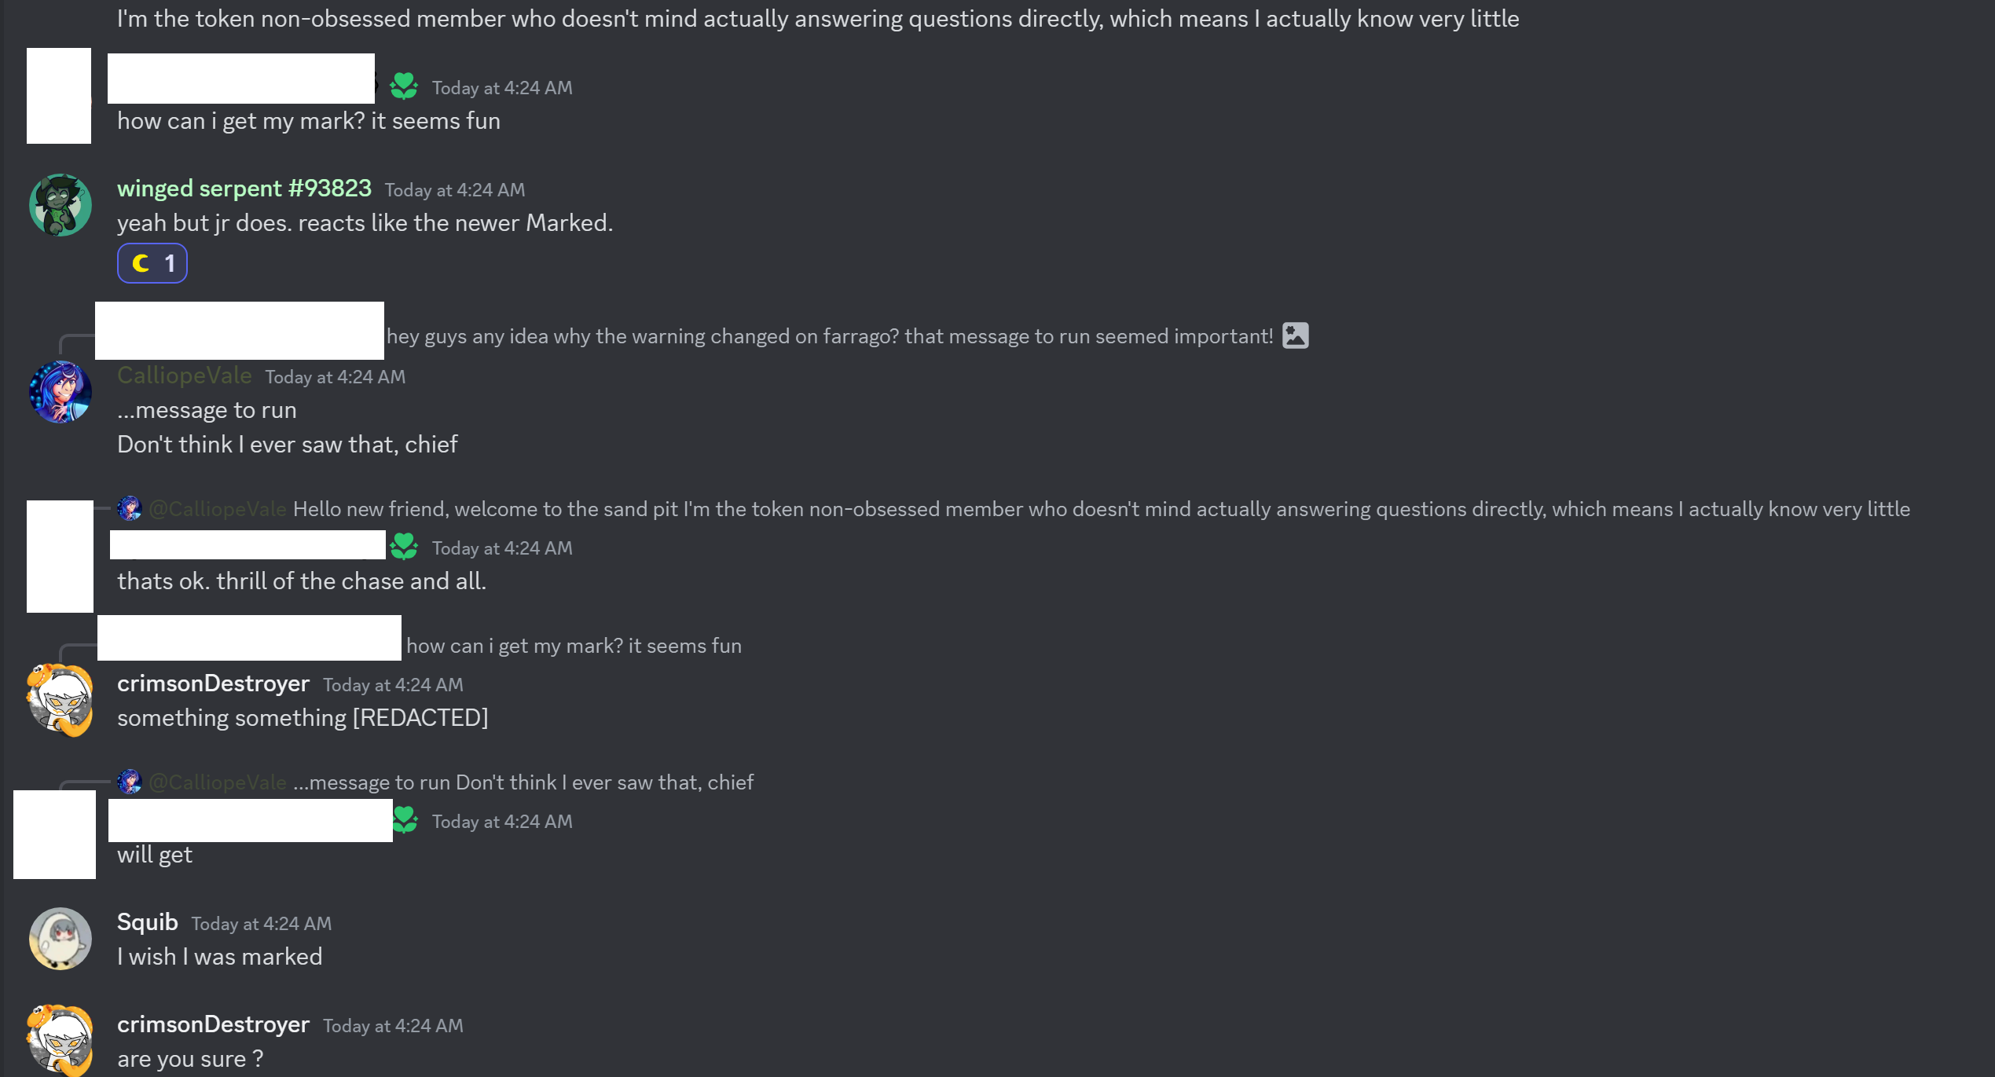Viewport: 1995px width, 1077px height.
Task: Click the Squib username
Action: (x=147, y=922)
